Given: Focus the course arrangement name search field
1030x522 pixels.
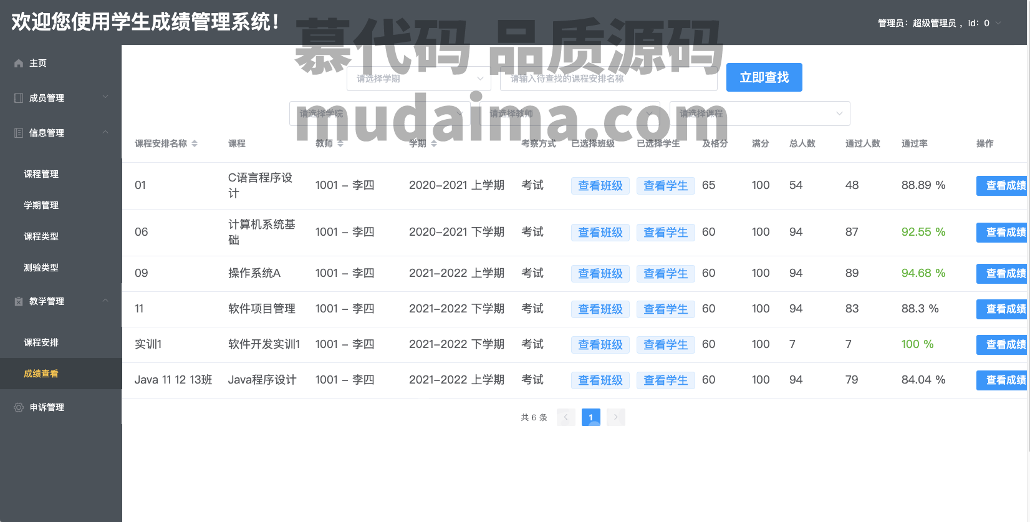Looking at the screenshot, I should [609, 79].
